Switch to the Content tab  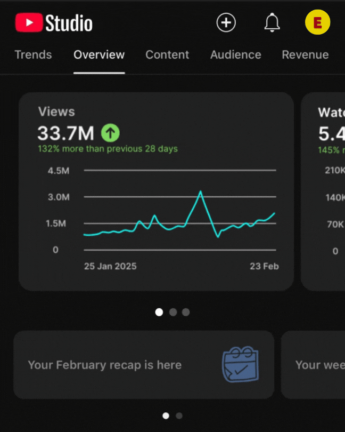(x=167, y=54)
